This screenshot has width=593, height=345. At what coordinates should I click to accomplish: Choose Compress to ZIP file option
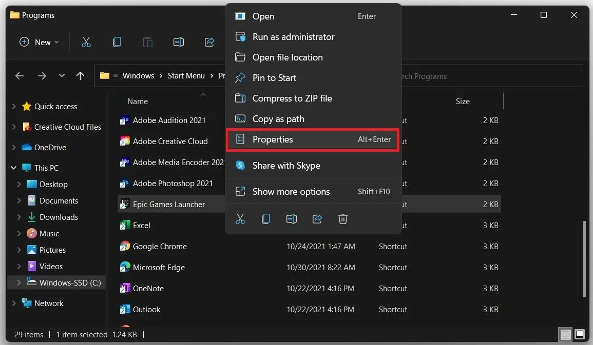(x=292, y=98)
